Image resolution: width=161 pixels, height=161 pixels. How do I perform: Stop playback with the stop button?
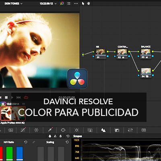tap(6, 97)
